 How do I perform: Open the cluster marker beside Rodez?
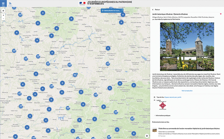tap(51, 100)
